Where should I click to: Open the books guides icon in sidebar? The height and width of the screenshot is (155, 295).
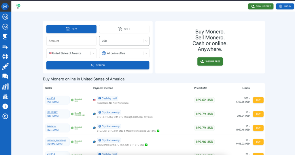[x=5, y=86]
